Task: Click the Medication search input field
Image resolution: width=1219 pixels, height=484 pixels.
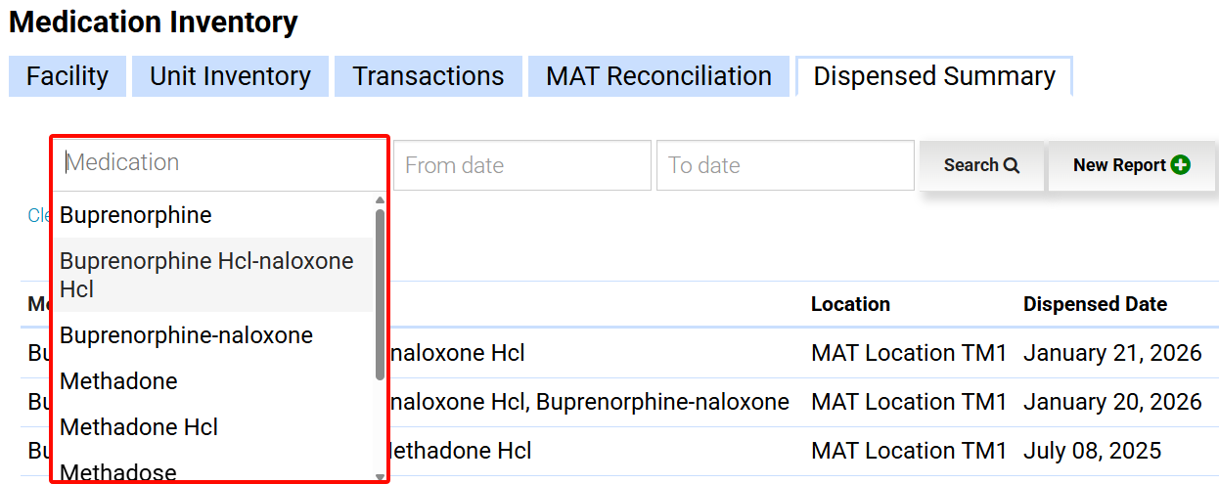Action: pyautogui.click(x=220, y=163)
